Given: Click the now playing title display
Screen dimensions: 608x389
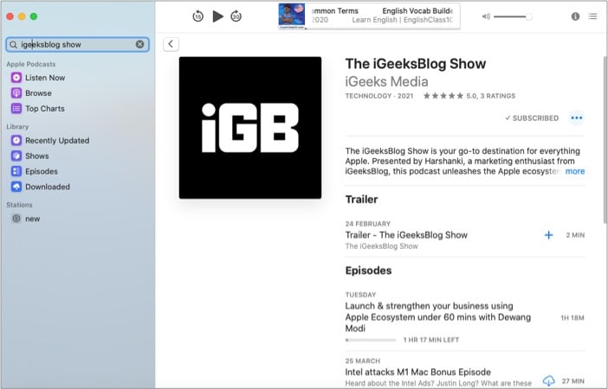Looking at the screenshot, I should coord(383,16).
